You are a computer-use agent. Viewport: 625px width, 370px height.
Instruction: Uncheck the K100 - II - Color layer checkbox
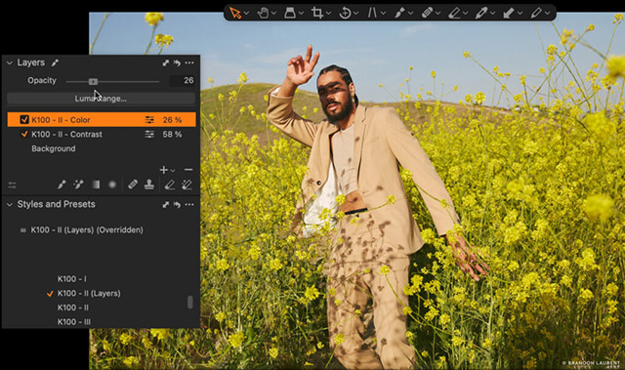click(x=24, y=119)
